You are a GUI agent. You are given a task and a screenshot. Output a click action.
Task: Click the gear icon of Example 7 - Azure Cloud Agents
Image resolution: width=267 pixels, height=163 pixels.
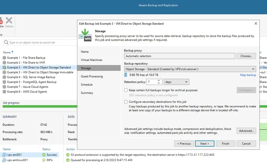pyautogui.click(x=5, y=87)
